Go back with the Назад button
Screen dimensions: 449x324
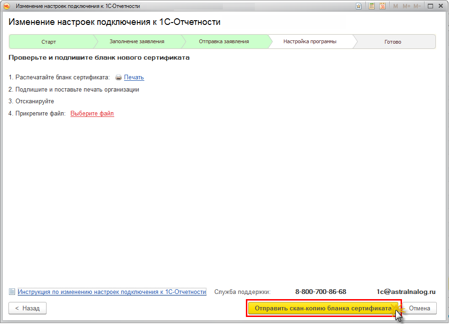[27, 309]
